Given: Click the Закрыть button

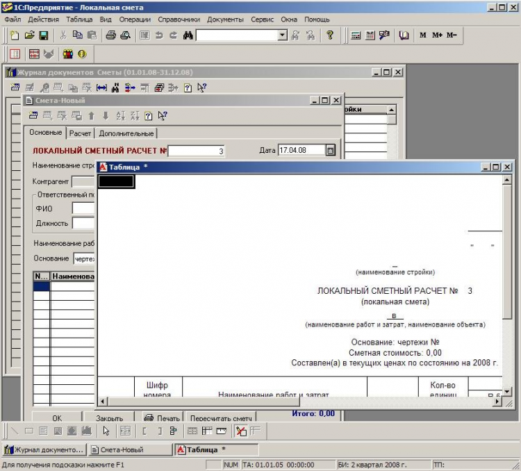Looking at the screenshot, I should [x=109, y=418].
